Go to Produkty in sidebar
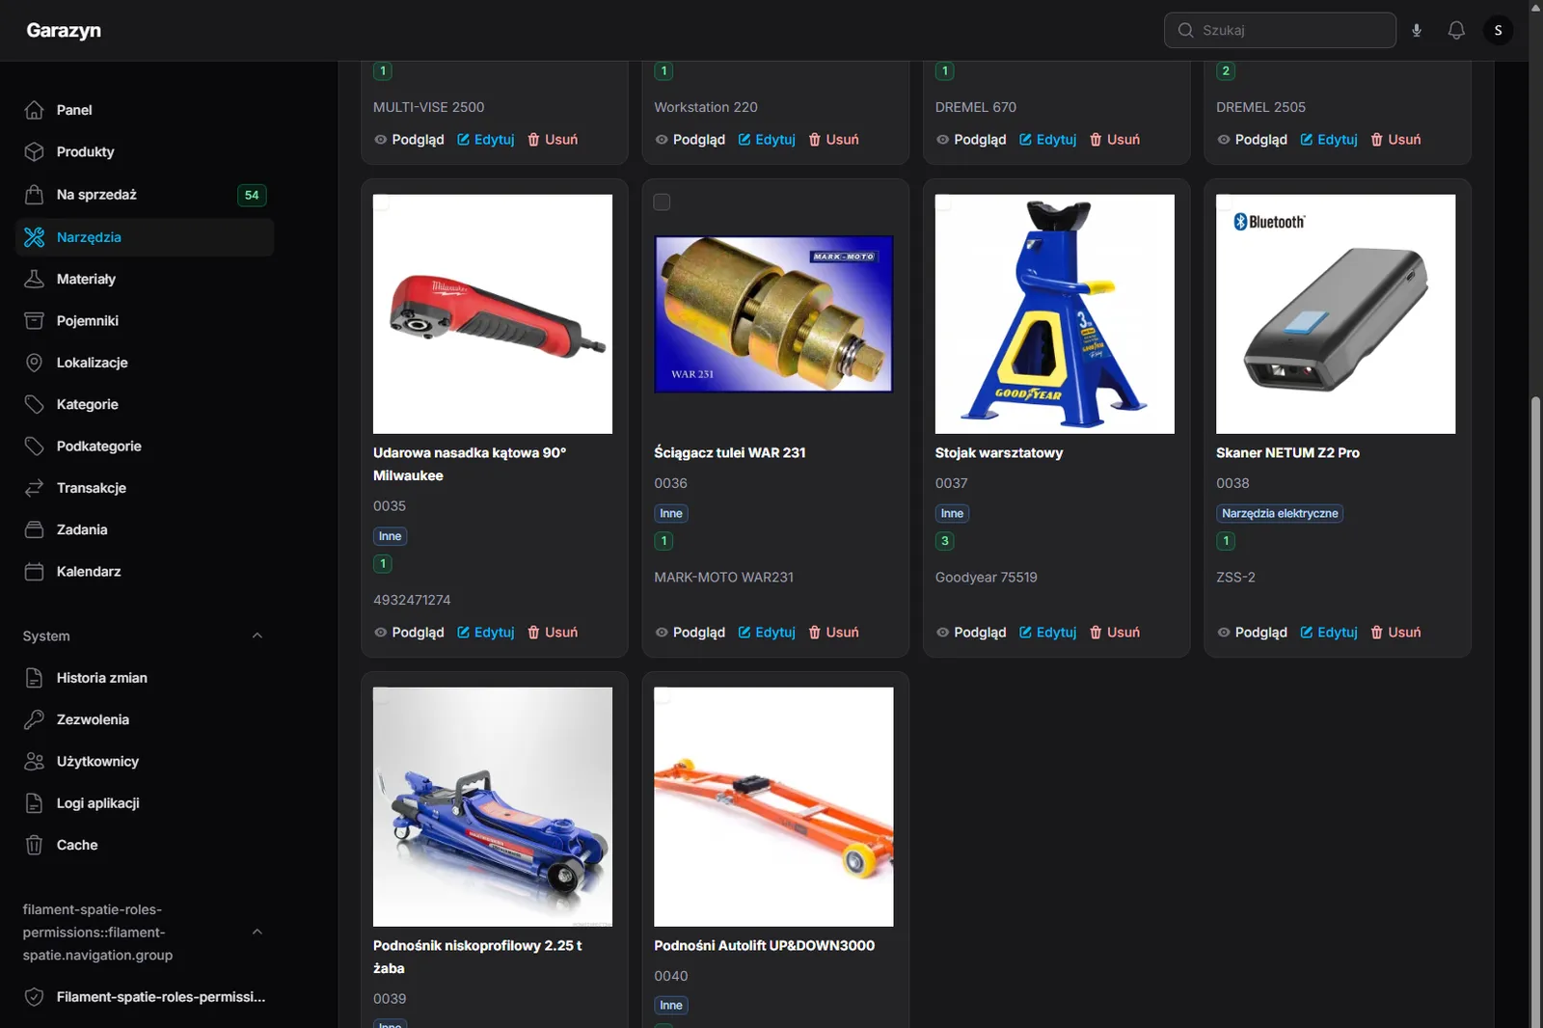This screenshot has height=1028, width=1543. coord(145,151)
